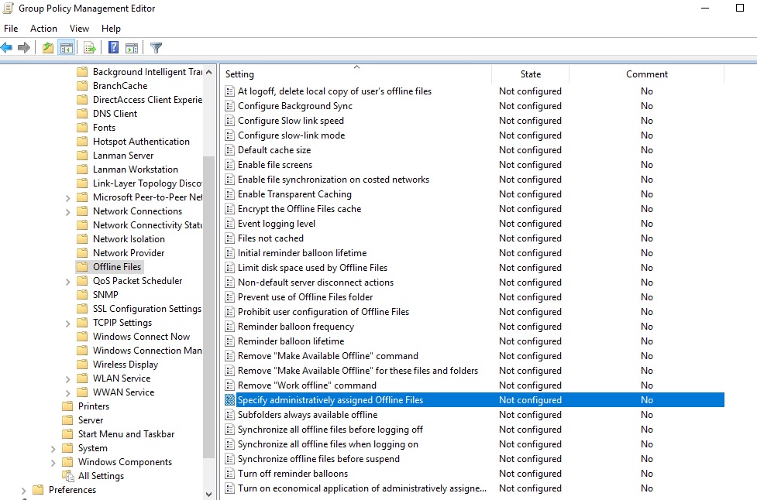
Task: Click the Forward arrow toolbar icon
Action: coord(24,48)
